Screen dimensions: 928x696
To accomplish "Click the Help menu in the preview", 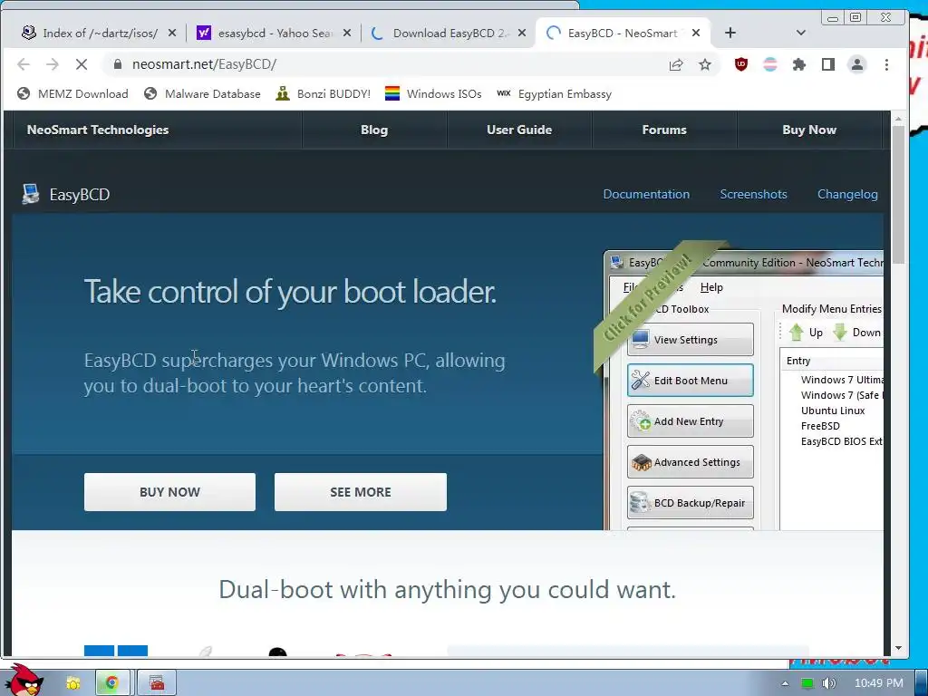I will (x=711, y=287).
